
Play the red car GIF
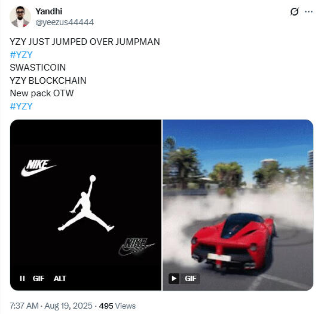pos(174,279)
